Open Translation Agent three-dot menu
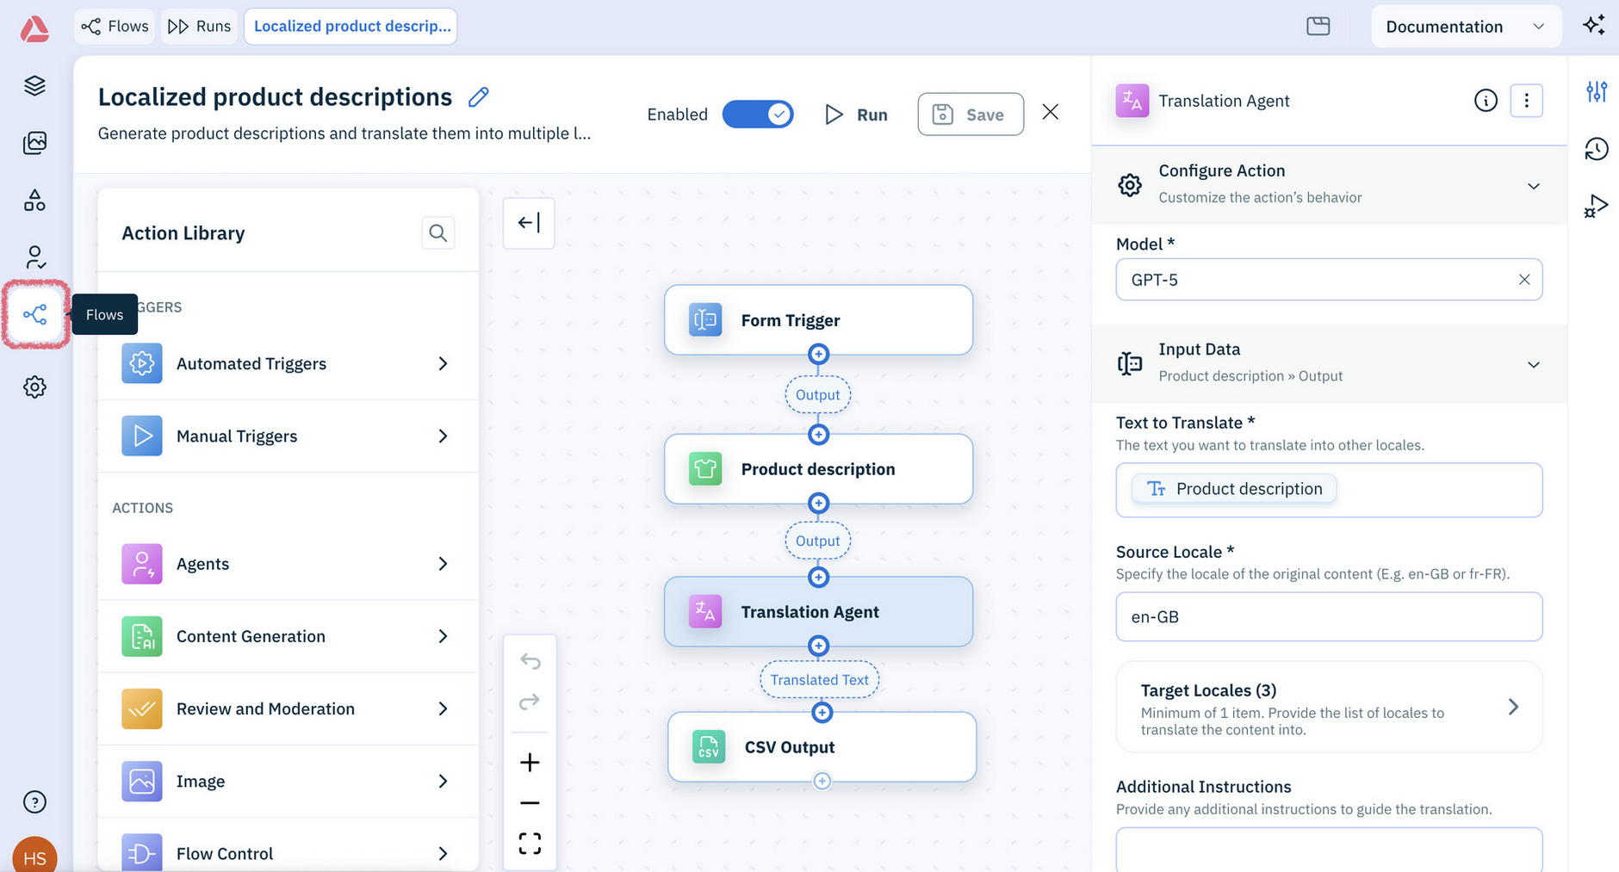Screen dimensions: 1619x872 [1526, 101]
